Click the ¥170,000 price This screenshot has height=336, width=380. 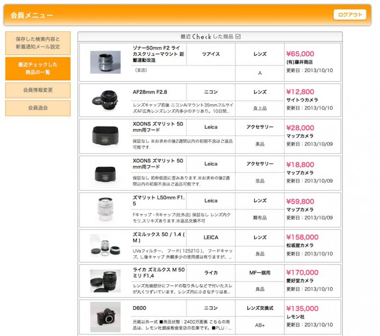click(302, 273)
